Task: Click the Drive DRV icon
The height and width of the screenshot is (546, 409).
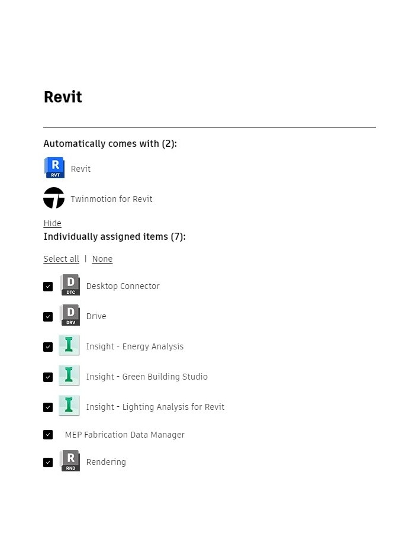Action: point(70,315)
